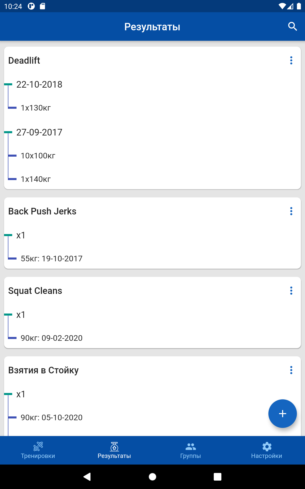Screen dimensions: 305x489
Task: Switch to the Тренировки tab
Action: [38, 450]
